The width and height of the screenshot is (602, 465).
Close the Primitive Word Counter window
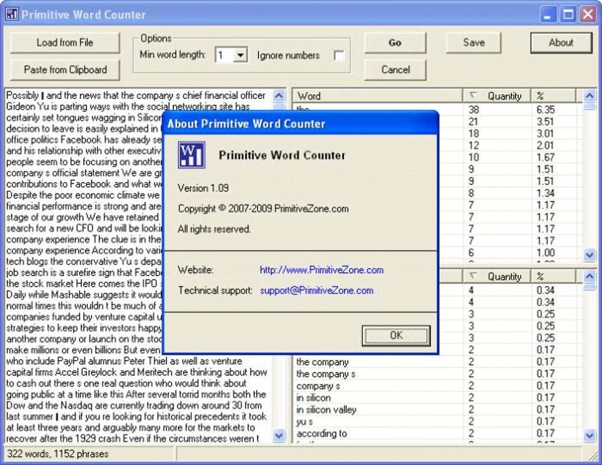(x=588, y=15)
